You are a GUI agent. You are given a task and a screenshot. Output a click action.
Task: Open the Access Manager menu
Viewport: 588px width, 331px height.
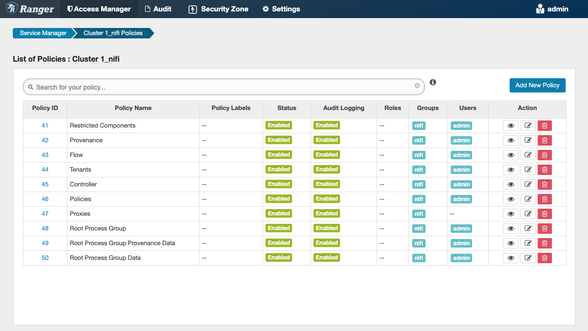pos(99,9)
